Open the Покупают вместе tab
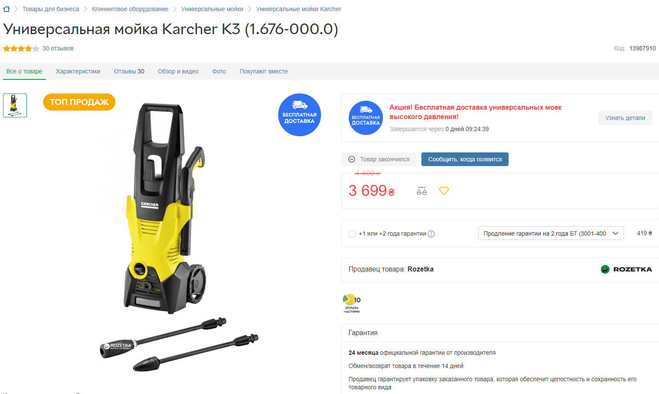 point(264,71)
